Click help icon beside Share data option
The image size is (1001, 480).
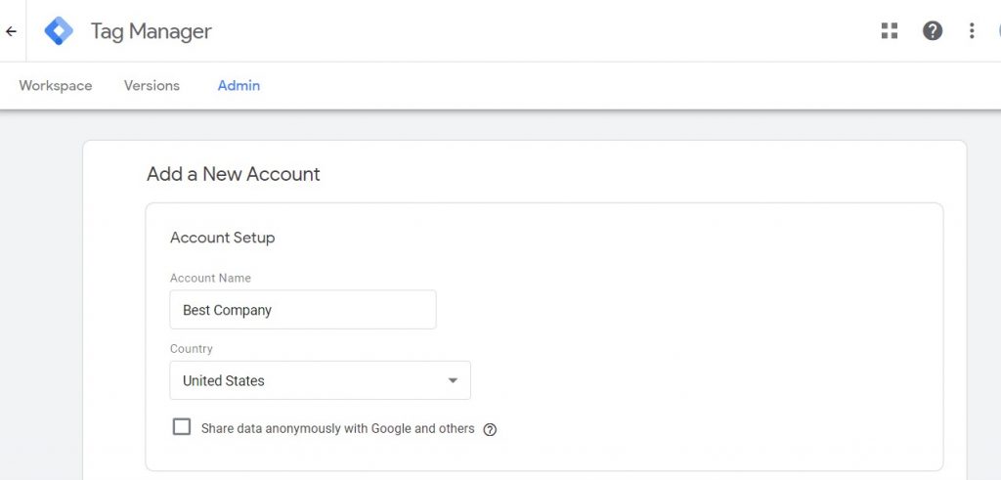[x=490, y=429]
